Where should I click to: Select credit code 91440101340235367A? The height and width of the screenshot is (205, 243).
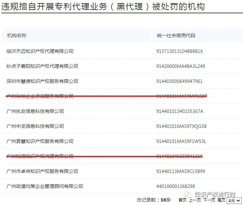point(180,111)
